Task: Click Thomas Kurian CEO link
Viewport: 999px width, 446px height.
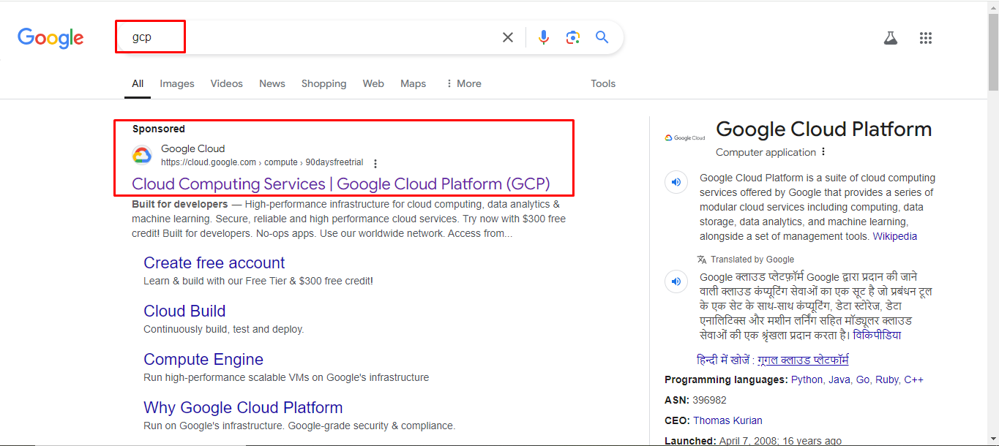Action: coord(727,420)
